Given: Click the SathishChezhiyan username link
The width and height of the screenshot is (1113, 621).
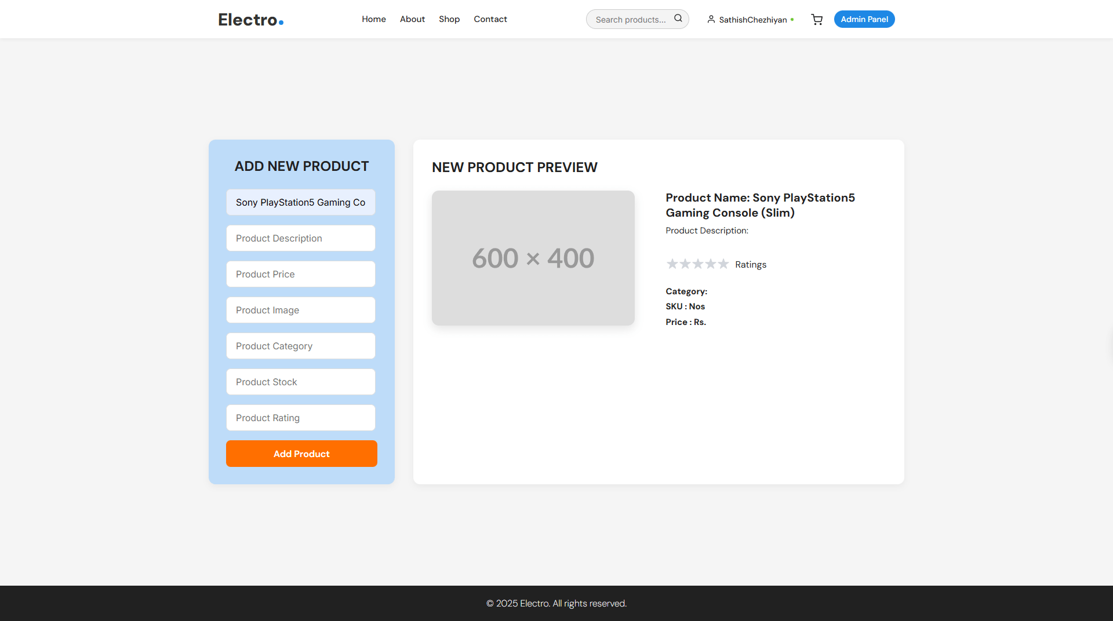Looking at the screenshot, I should [753, 20].
